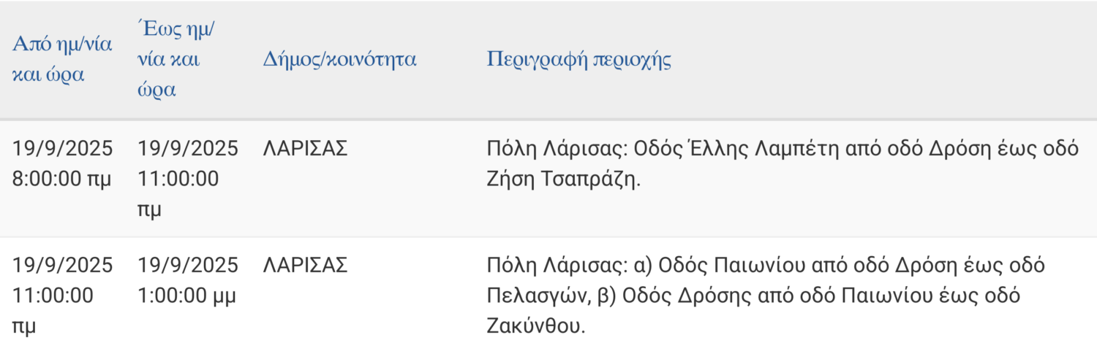Select the Οδός Παιωνίου description line
This screenshot has height=351, width=1097.
(x=766, y=266)
